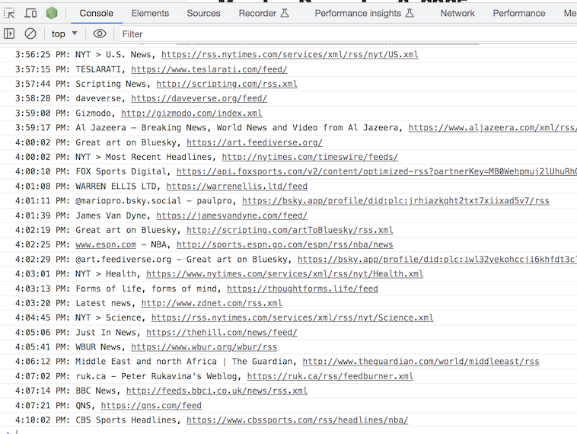Show the console sidebar panel
577x434 pixels.
pos(10,34)
